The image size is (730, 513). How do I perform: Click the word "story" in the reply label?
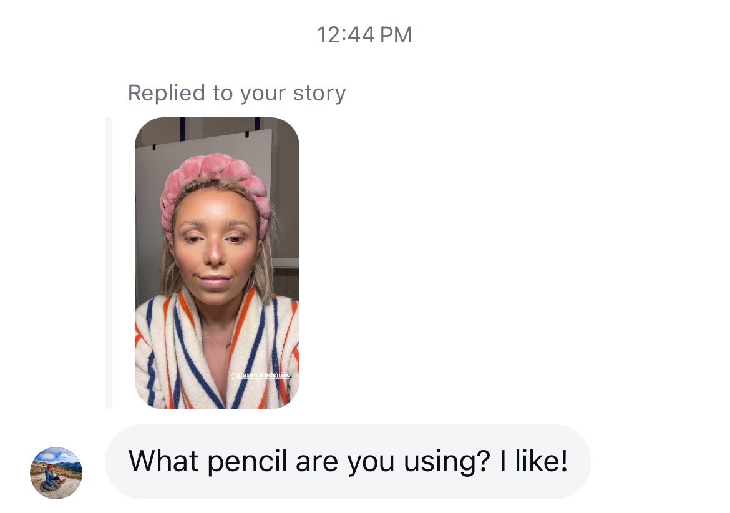tap(319, 93)
